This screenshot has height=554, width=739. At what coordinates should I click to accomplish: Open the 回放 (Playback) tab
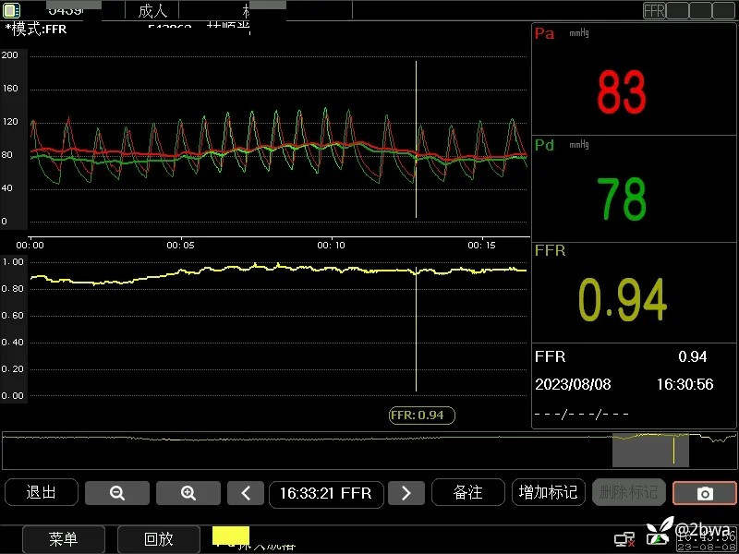point(159,539)
